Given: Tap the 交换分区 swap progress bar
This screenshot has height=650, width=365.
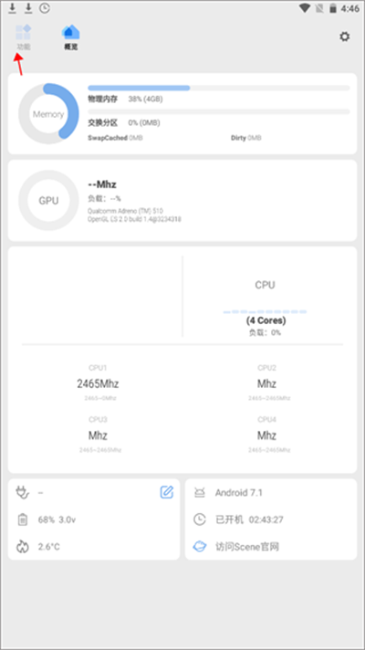Looking at the screenshot, I should click(219, 111).
